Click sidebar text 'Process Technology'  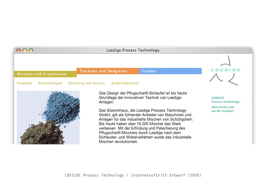[x=225, y=102]
